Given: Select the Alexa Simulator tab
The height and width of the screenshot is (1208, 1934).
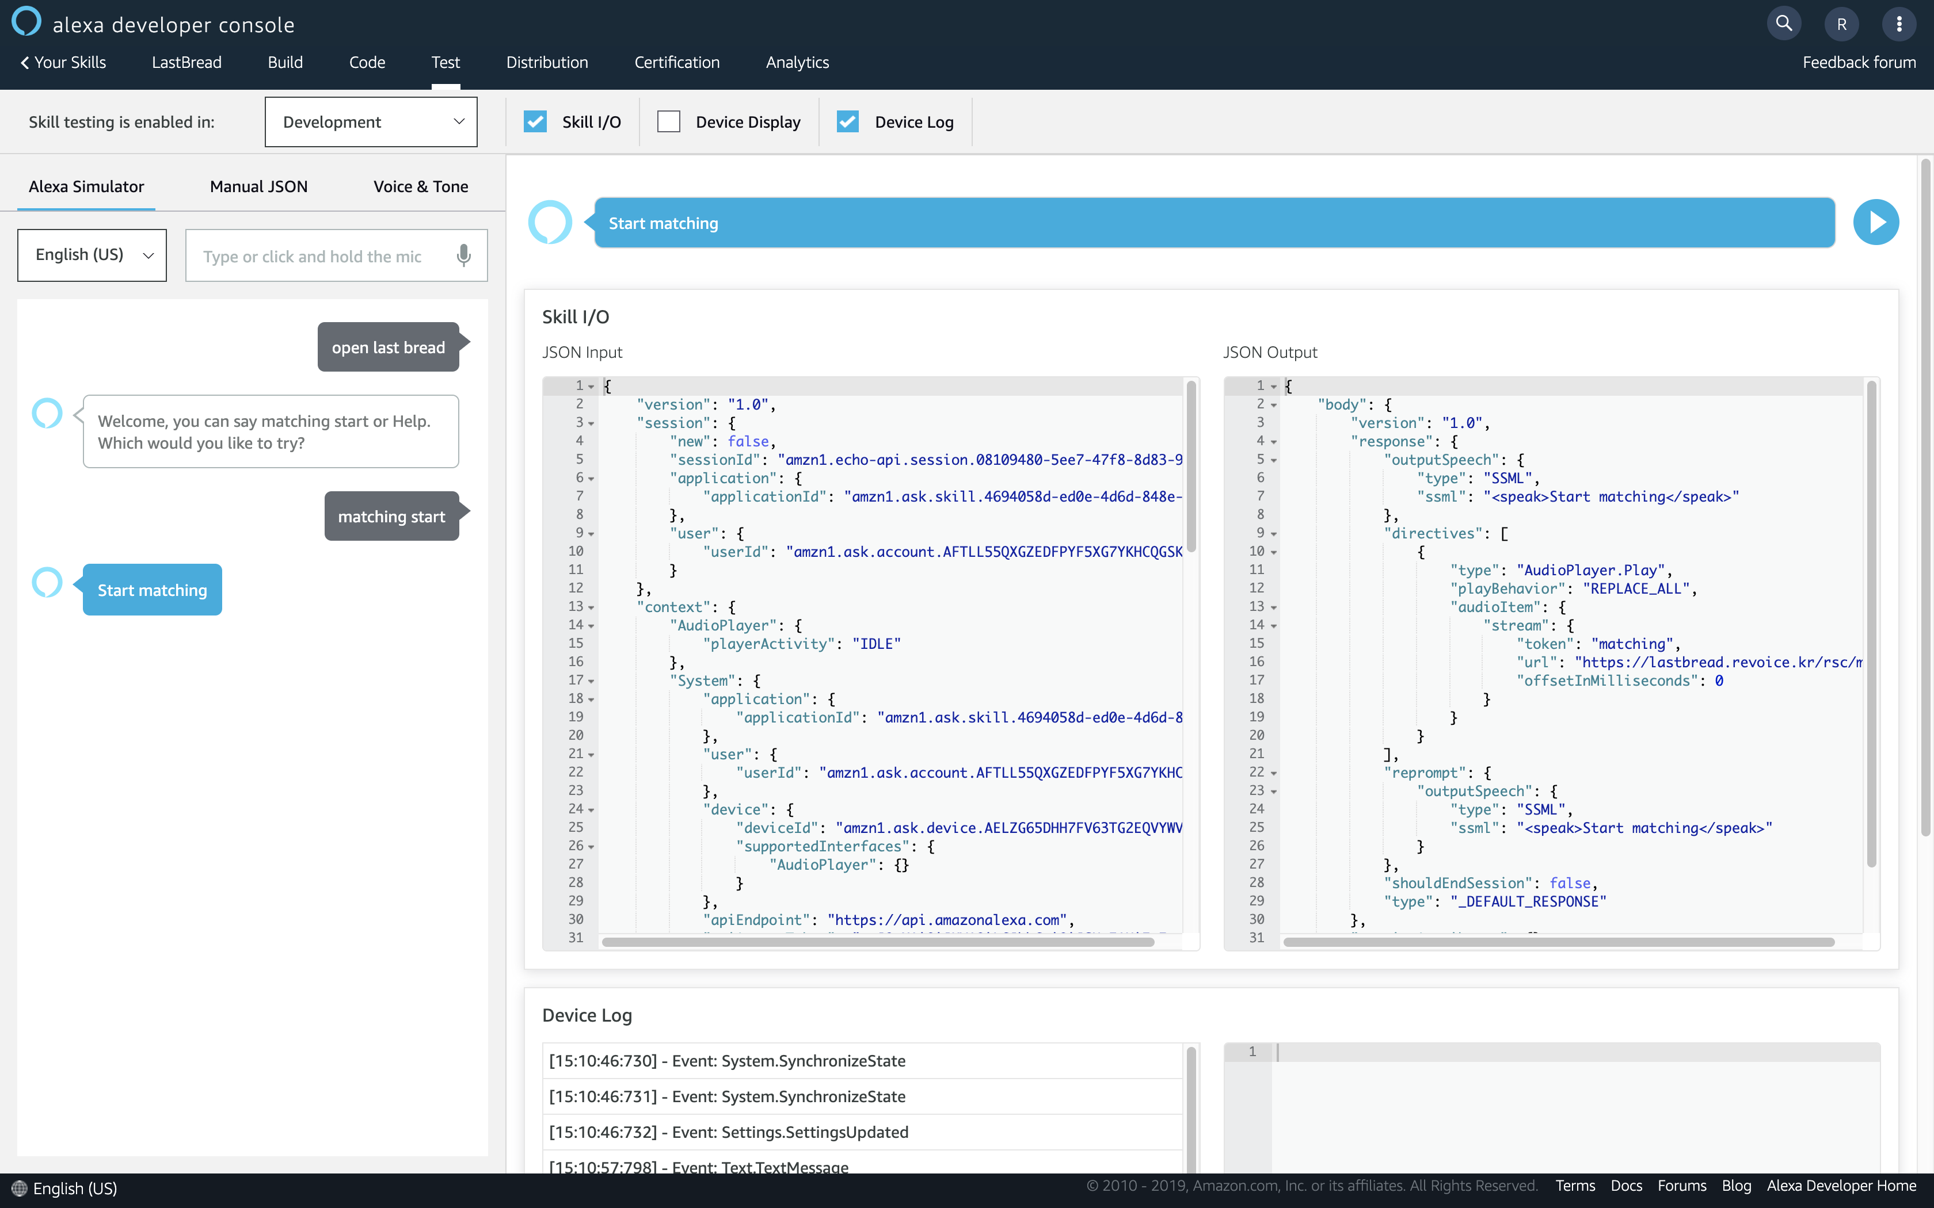Looking at the screenshot, I should tap(86, 186).
